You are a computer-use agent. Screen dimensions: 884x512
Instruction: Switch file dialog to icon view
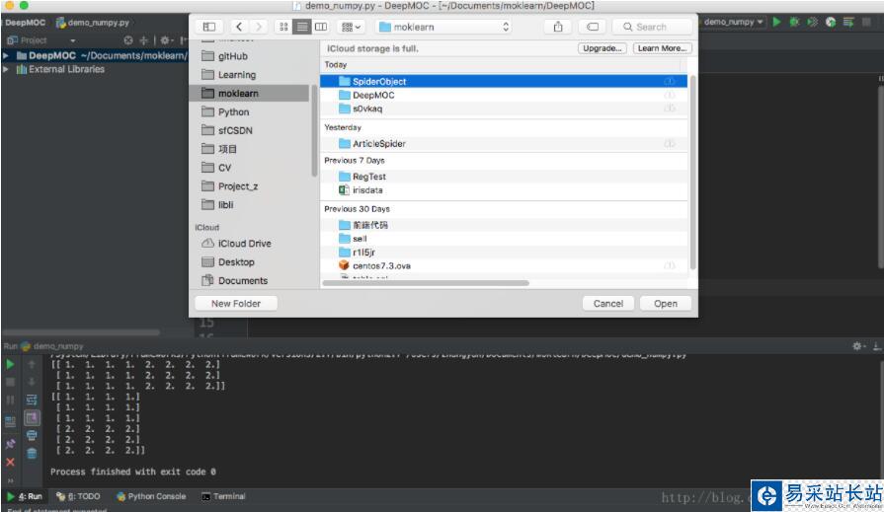coord(283,27)
